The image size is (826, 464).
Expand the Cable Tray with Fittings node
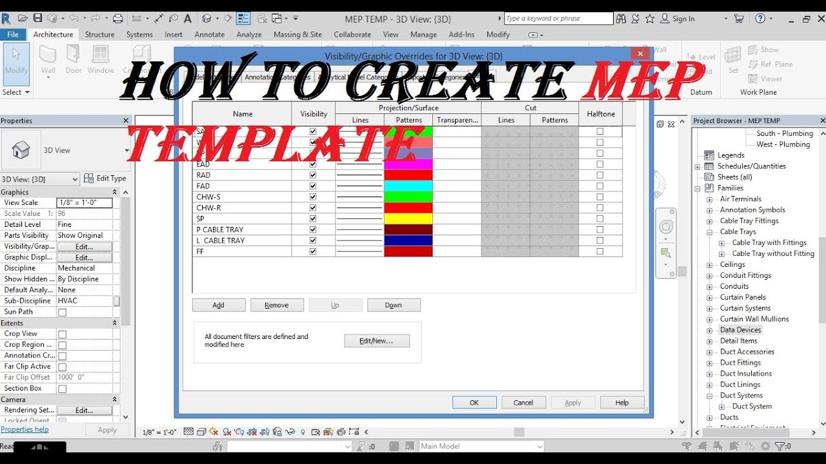pos(721,243)
